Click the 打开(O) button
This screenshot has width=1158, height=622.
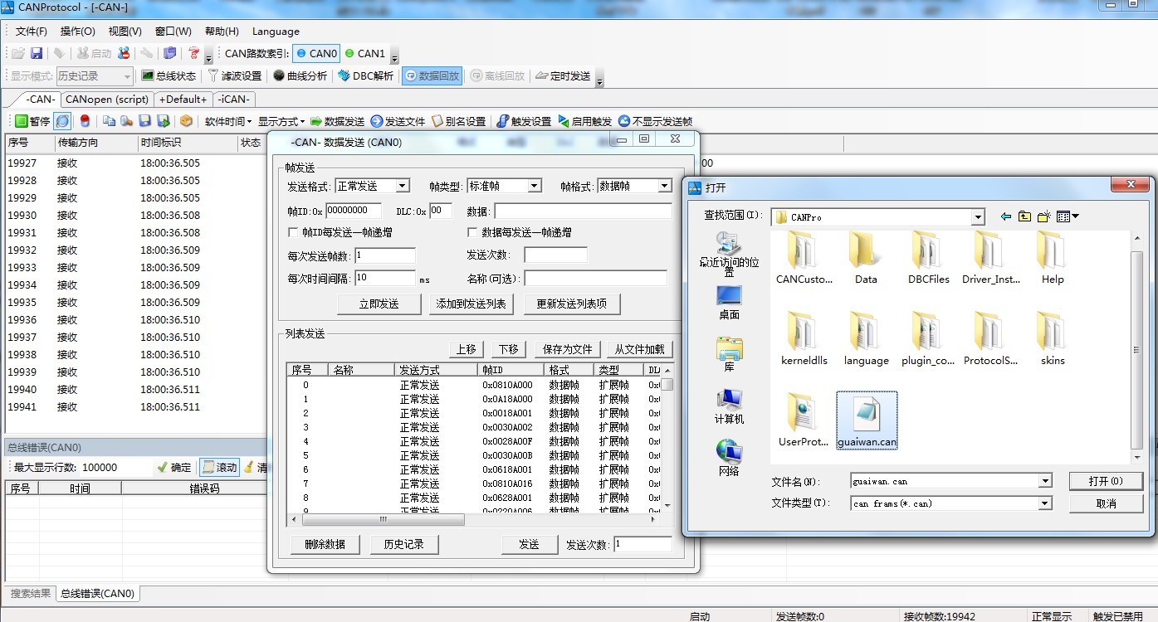point(1106,481)
